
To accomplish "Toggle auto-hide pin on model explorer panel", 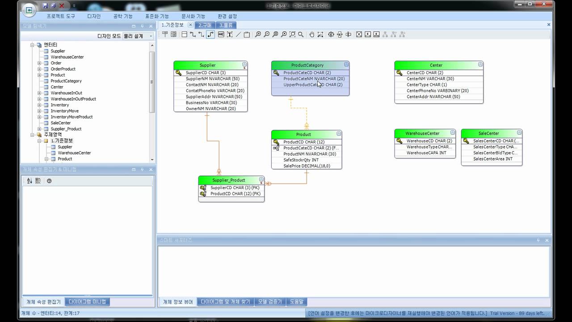I will point(142,26).
